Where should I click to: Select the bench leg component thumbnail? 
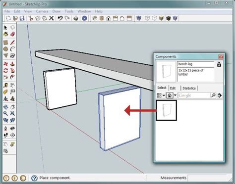point(166,110)
